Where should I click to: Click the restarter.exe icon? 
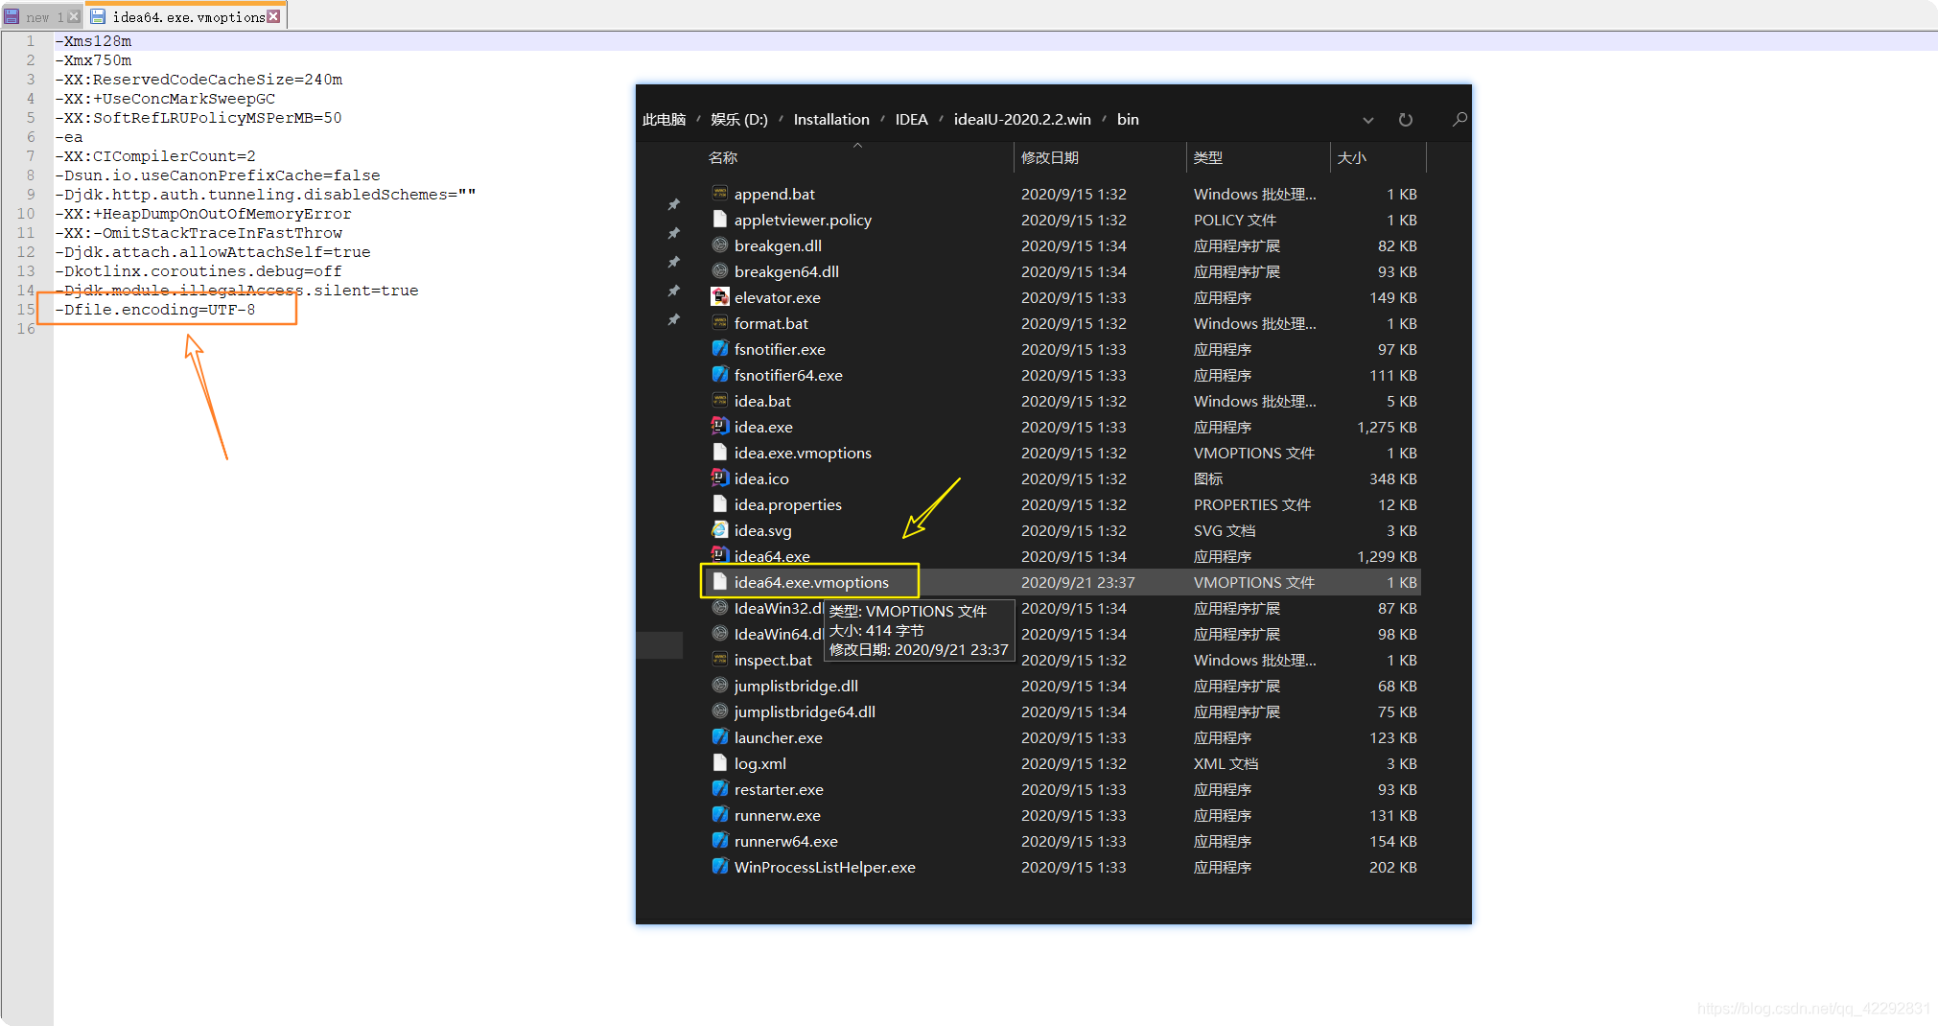(x=719, y=789)
